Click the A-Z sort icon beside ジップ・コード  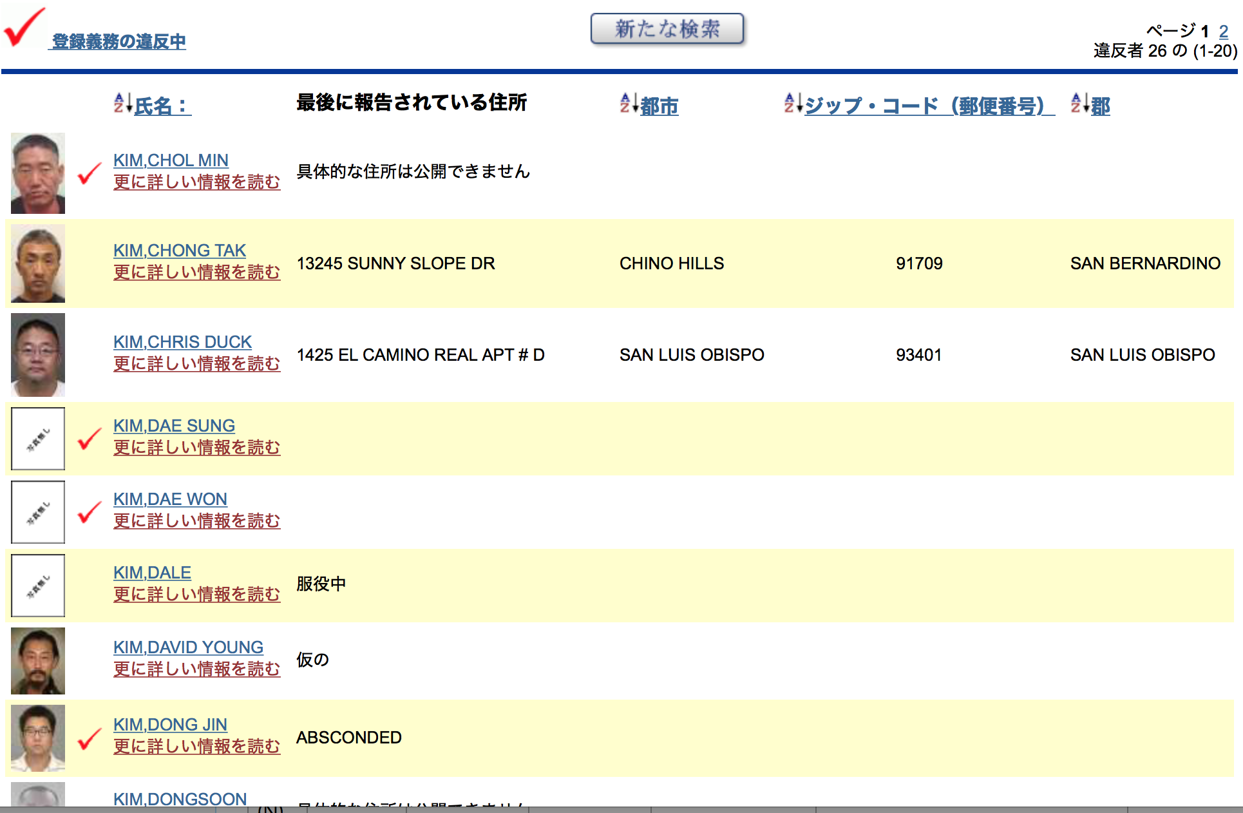793,103
